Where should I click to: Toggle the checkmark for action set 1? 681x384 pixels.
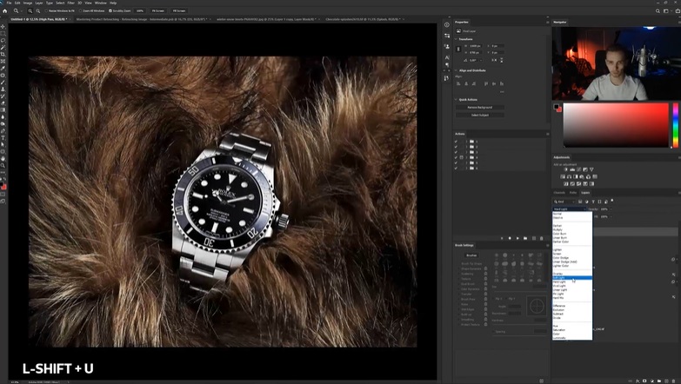[x=456, y=142]
